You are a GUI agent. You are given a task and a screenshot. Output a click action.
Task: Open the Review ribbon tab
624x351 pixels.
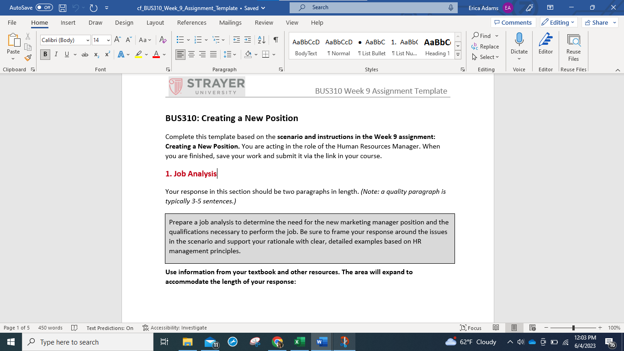(x=264, y=22)
